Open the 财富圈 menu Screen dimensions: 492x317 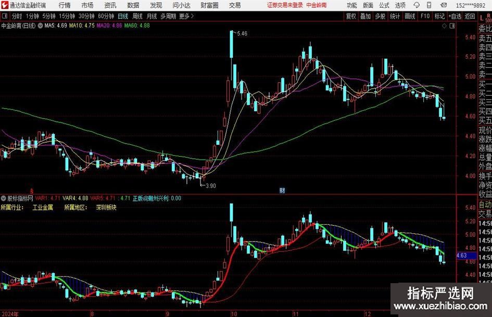point(210,5)
